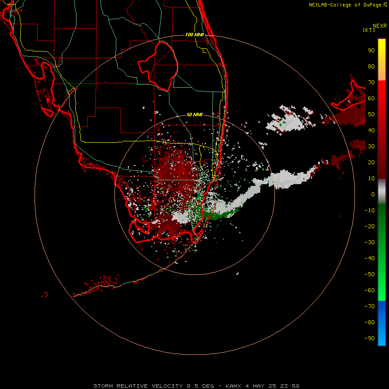Click the -60 value on the velocity scale
The height and width of the screenshot is (389, 389).
pos(370,290)
